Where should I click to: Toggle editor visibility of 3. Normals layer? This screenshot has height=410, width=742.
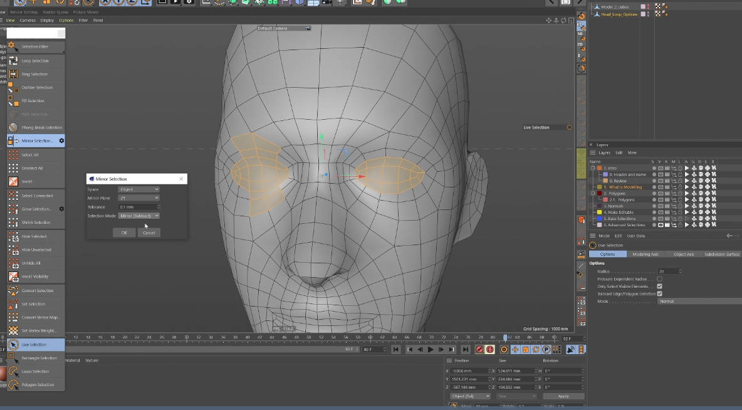[661, 206]
